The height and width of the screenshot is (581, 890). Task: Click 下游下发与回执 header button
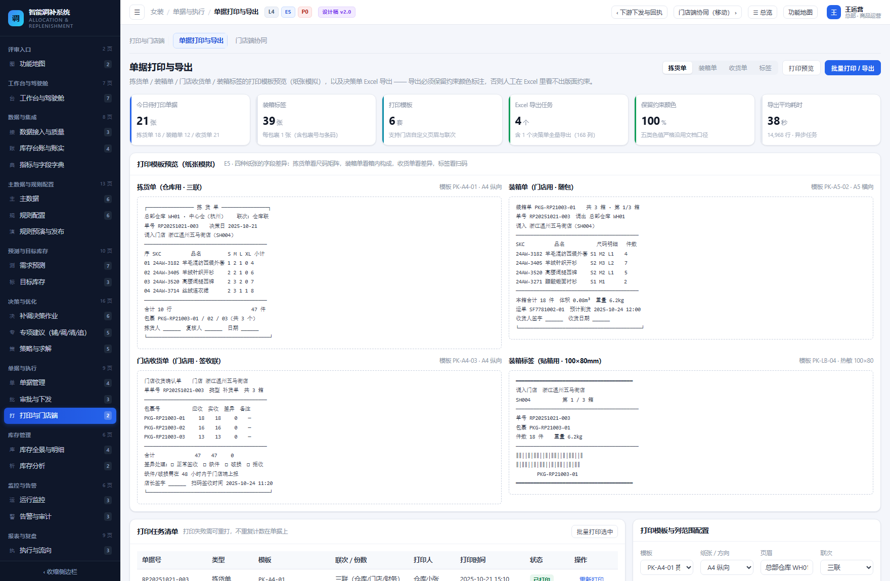639,13
